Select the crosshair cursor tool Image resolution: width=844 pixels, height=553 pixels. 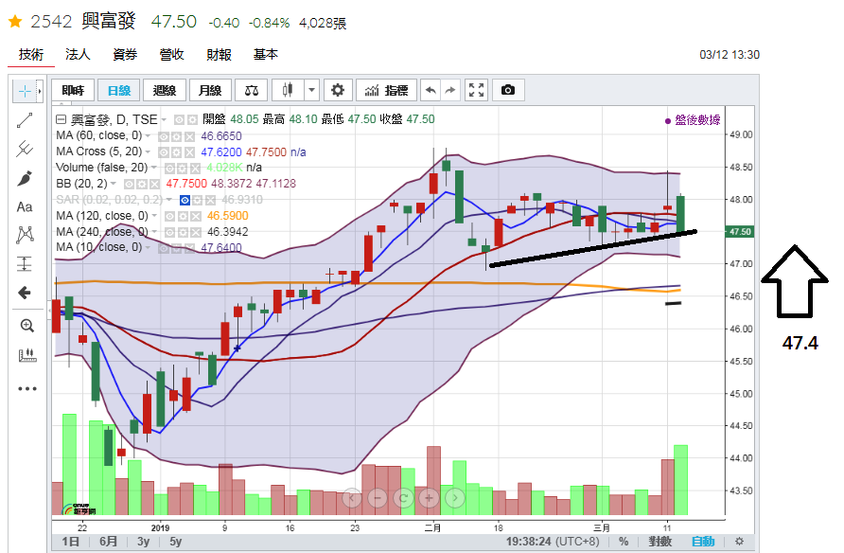[x=25, y=92]
